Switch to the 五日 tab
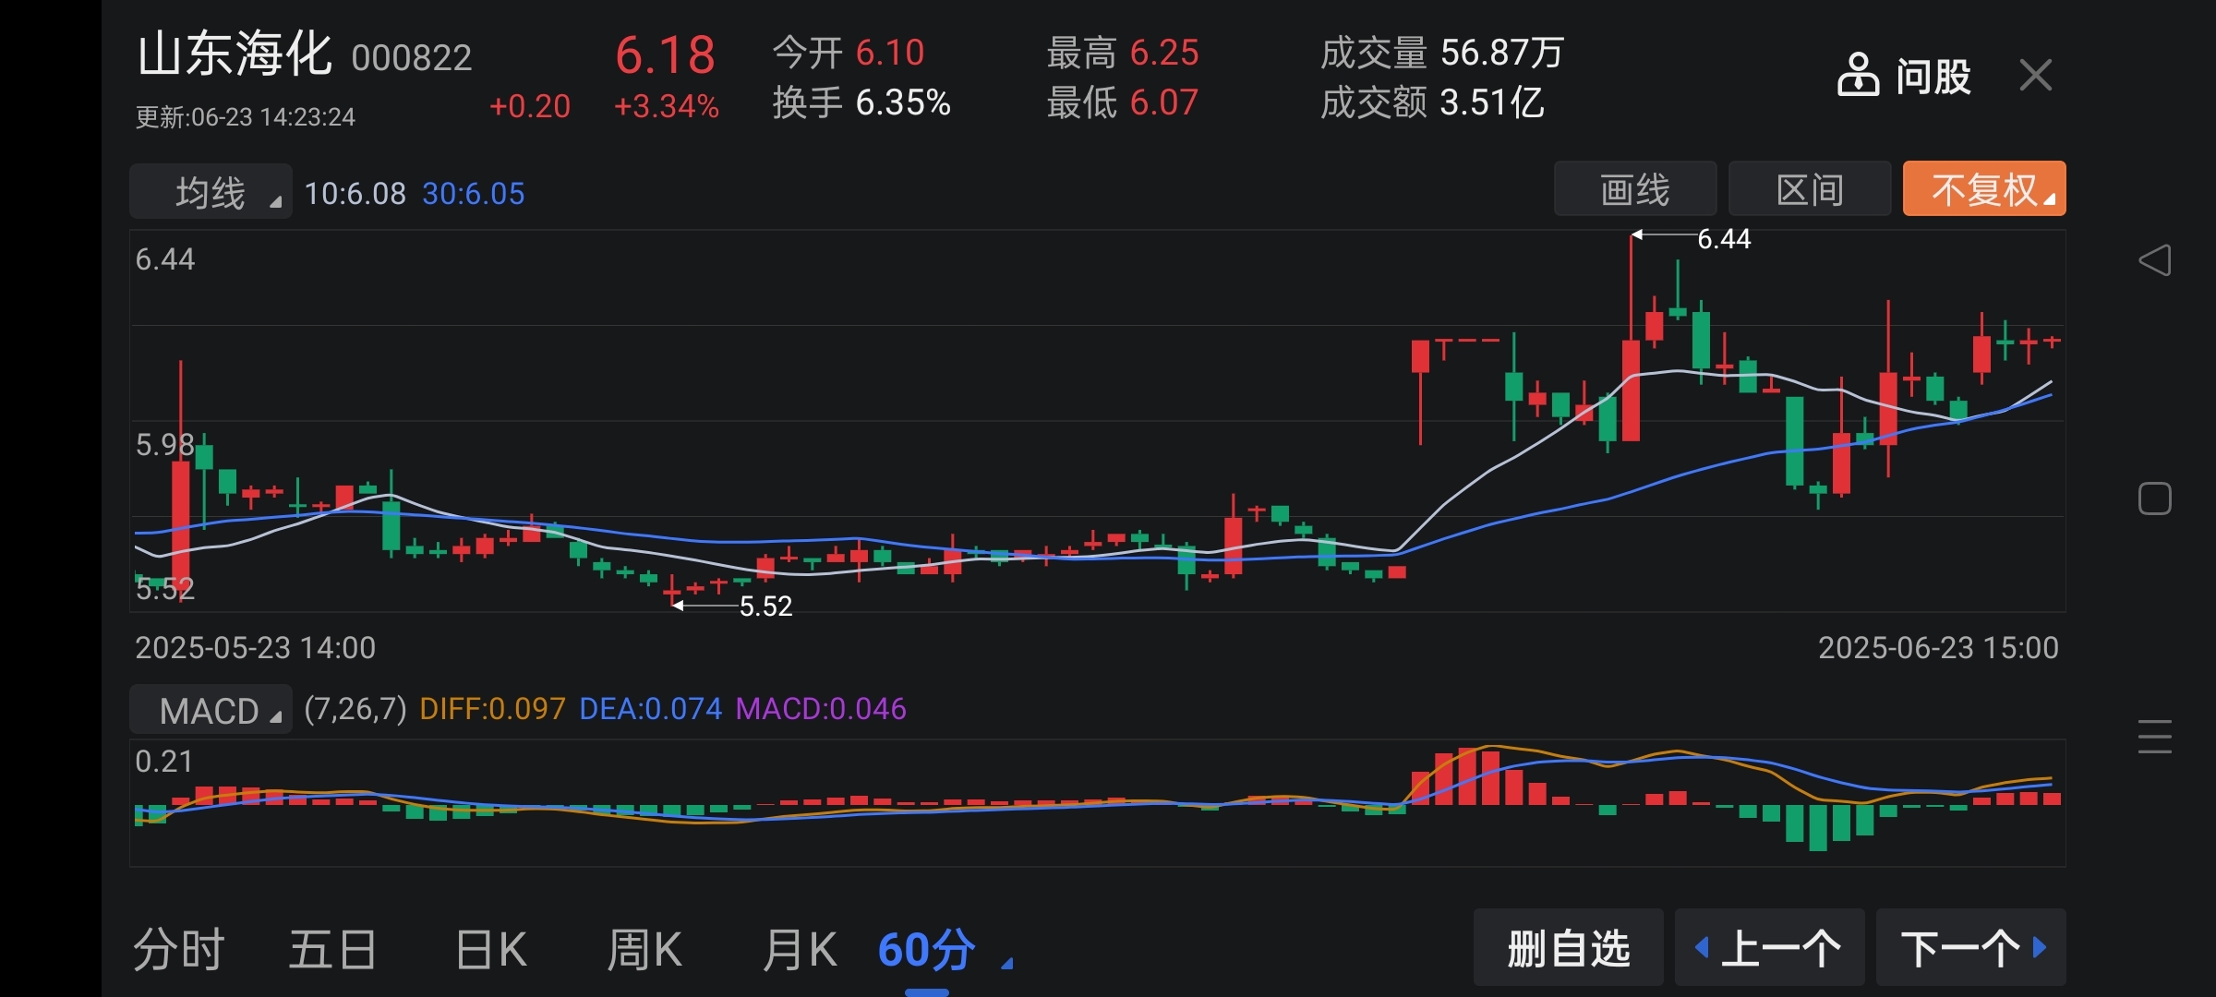The height and width of the screenshot is (997, 2216). coord(332,950)
